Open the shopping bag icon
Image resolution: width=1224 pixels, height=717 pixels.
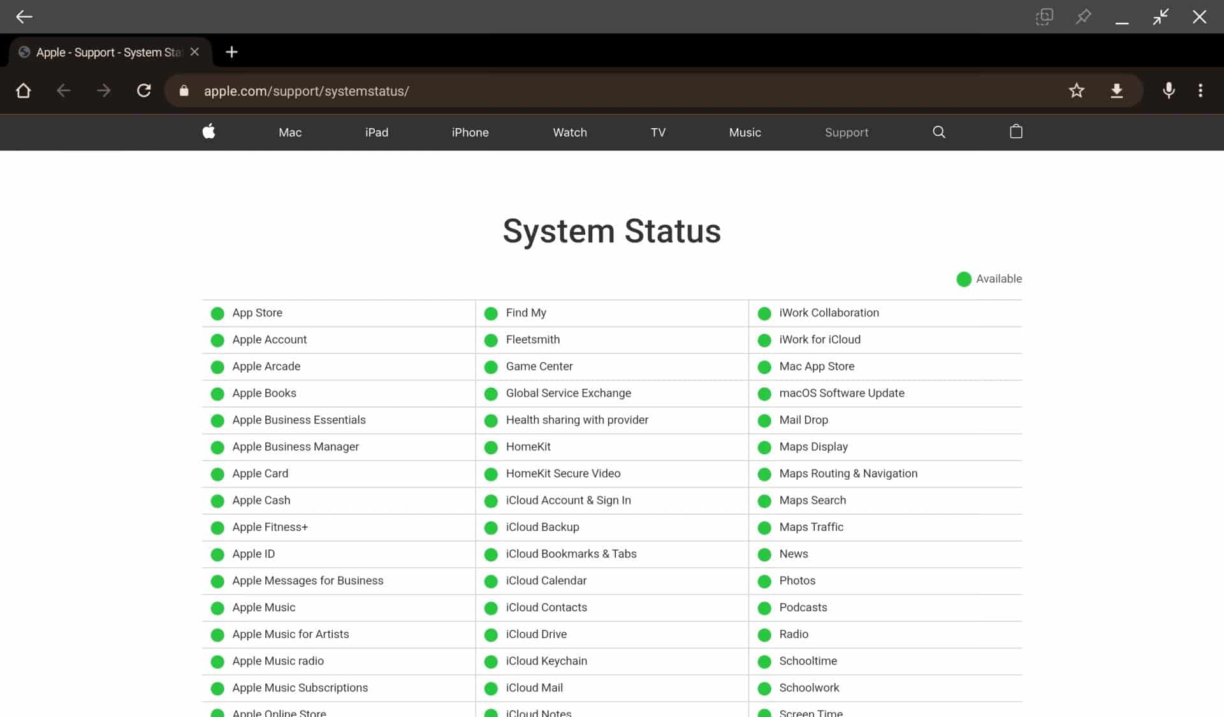pos(1016,132)
